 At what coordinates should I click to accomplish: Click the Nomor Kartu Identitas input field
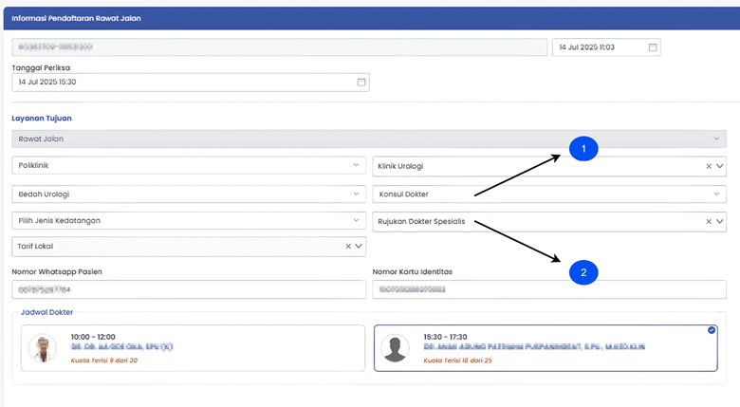[x=548, y=289]
